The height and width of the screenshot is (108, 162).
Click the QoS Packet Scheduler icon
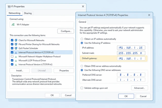pyautogui.click(x=16, y=48)
